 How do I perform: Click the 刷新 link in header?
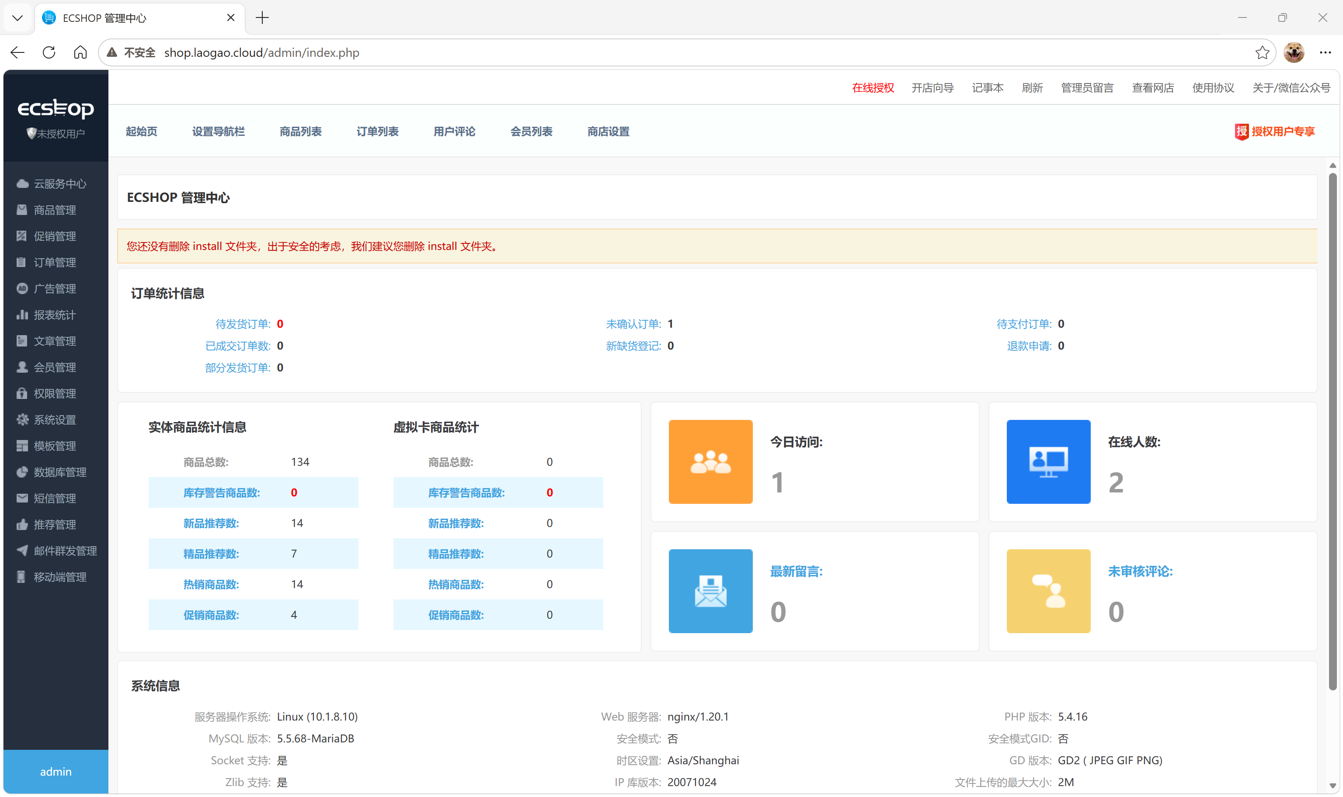1032,87
